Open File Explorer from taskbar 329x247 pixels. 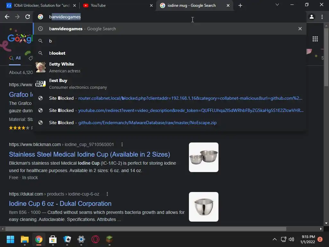coord(24,239)
